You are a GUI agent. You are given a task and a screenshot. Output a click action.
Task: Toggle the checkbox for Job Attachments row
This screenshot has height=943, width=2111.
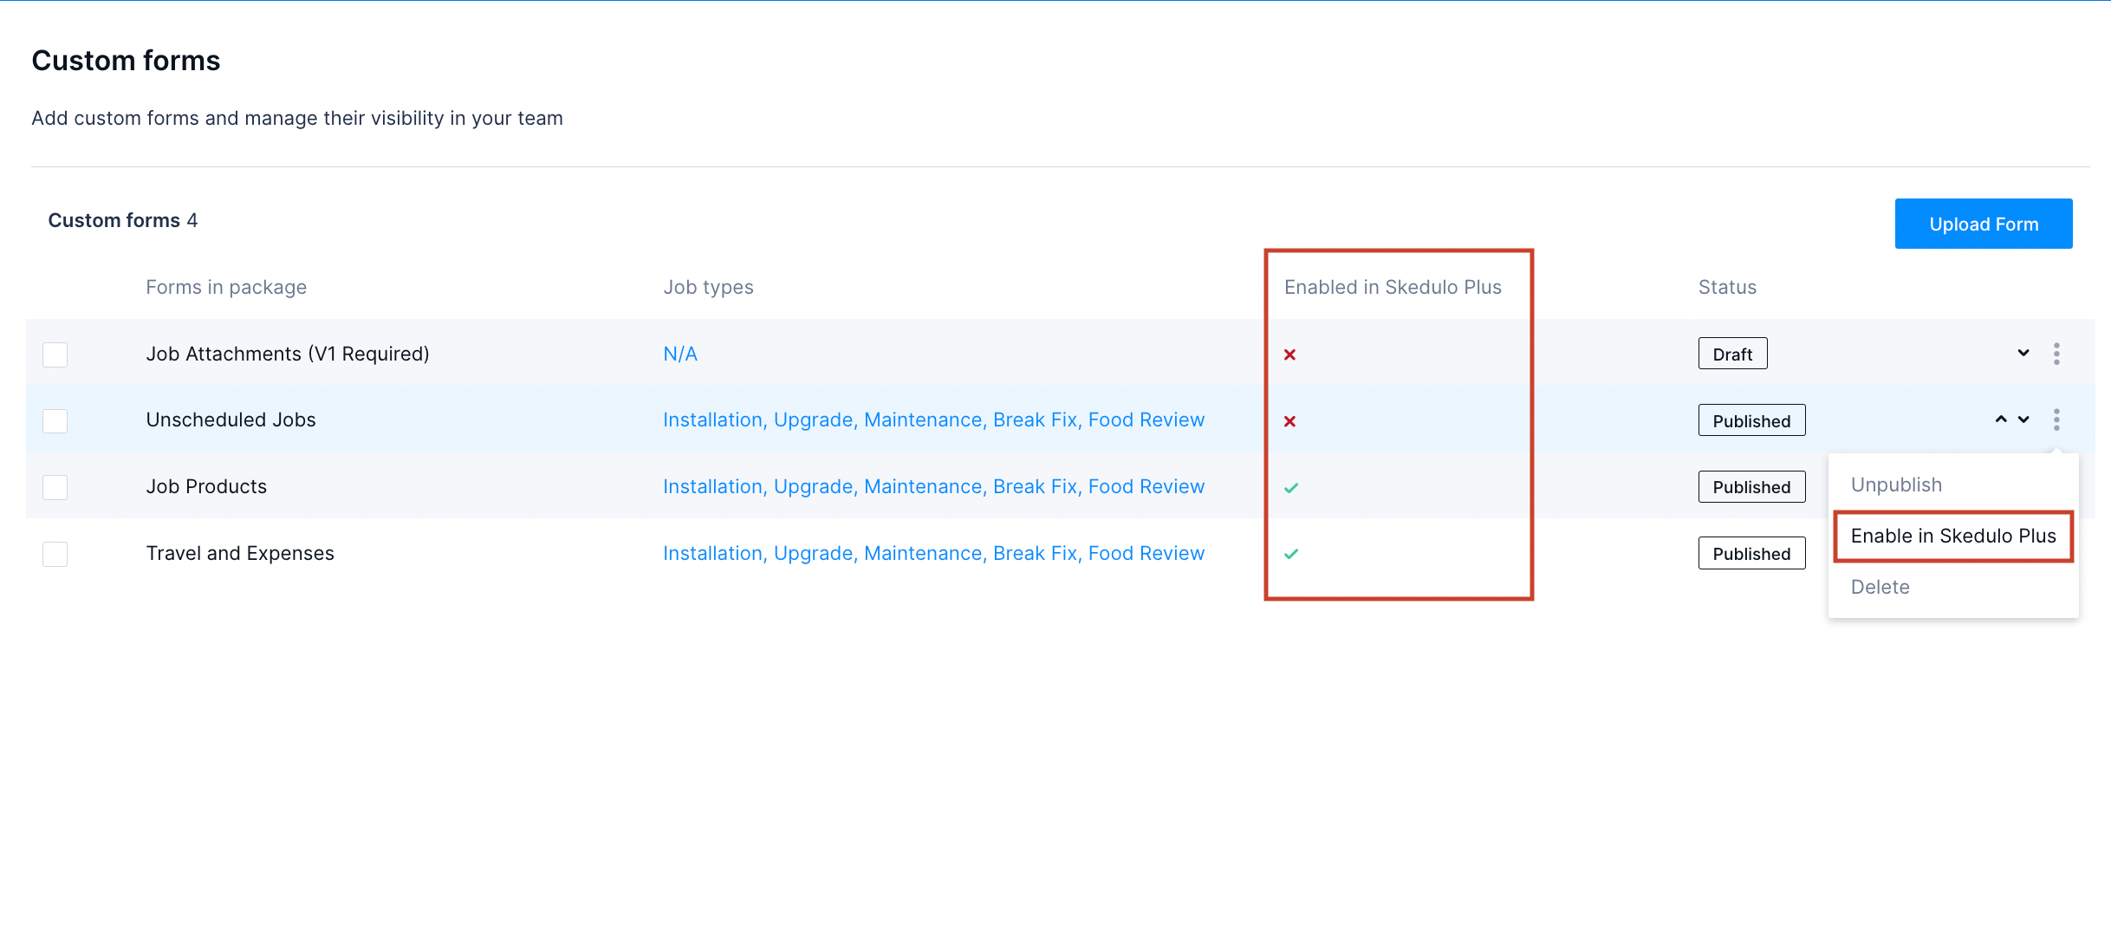[55, 353]
